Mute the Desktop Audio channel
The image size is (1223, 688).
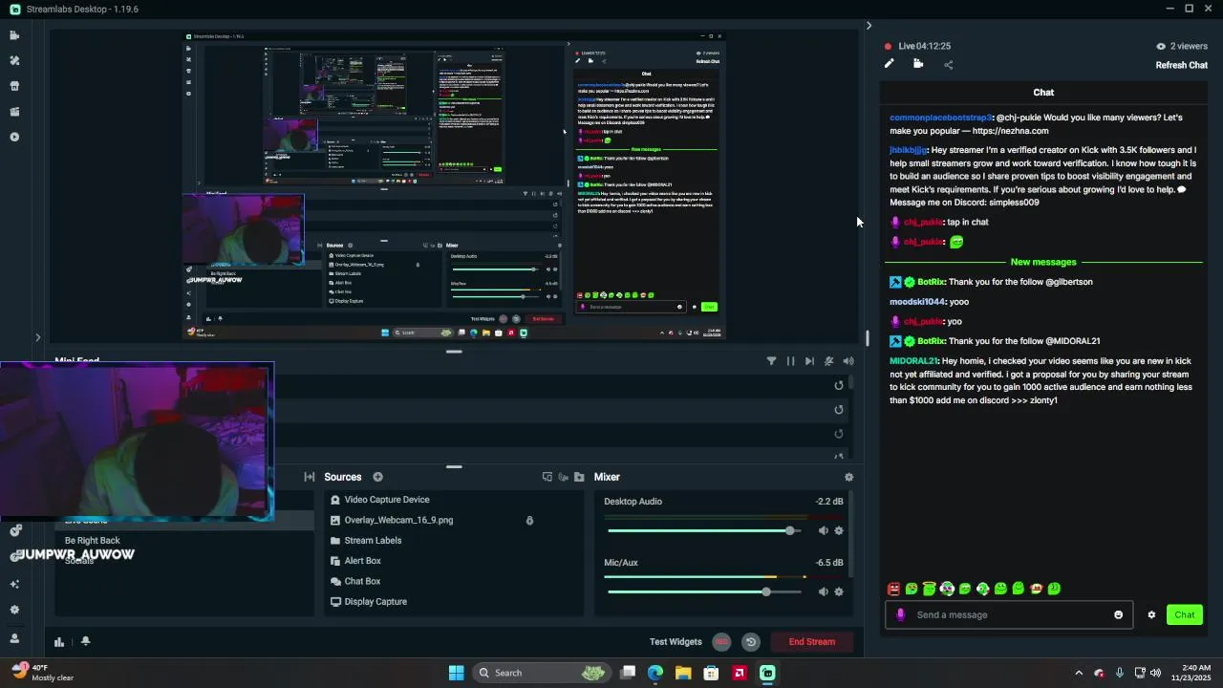click(x=823, y=530)
